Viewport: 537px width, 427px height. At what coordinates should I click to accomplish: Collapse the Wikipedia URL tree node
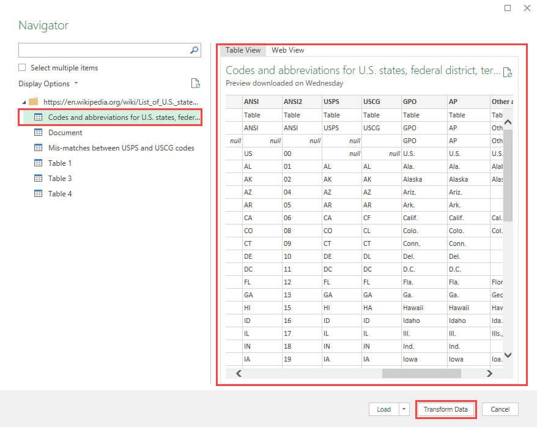23,102
